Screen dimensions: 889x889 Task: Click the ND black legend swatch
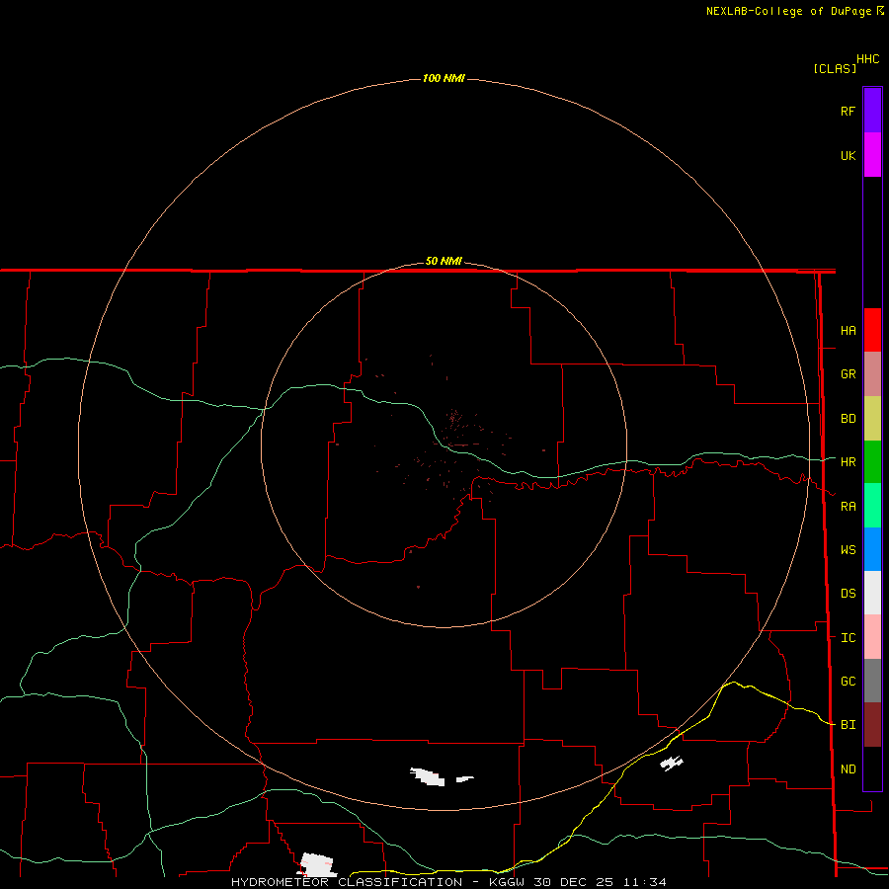click(x=872, y=768)
